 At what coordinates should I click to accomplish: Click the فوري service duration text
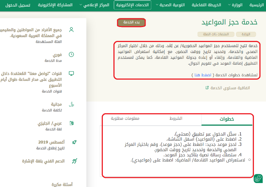(57, 54)
